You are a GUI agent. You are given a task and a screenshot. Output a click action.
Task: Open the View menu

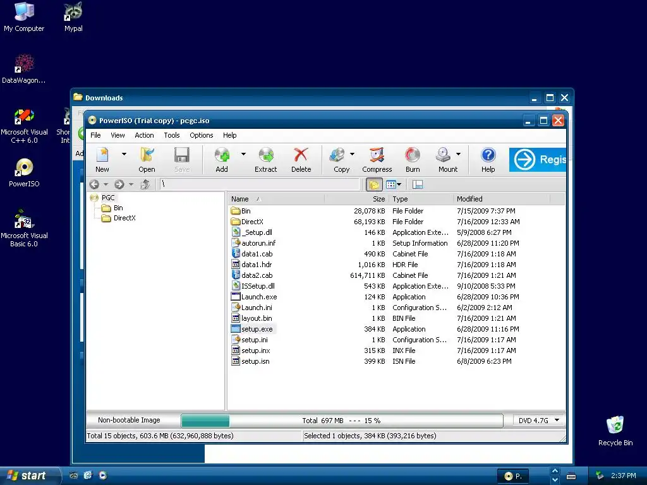tap(118, 135)
